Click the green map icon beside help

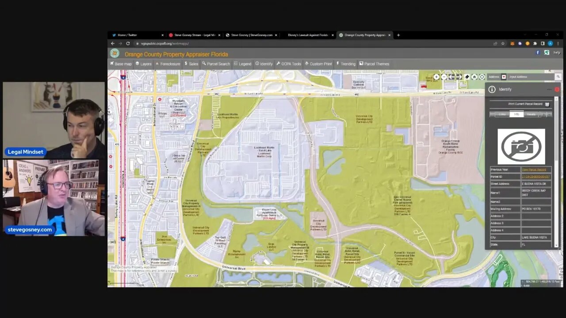547,53
